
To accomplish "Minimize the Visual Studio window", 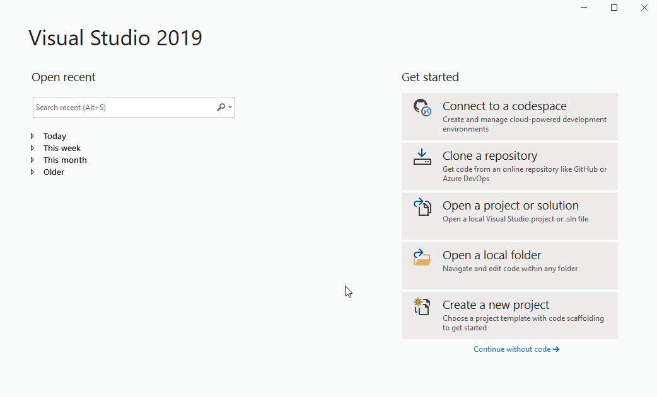I will [x=583, y=7].
